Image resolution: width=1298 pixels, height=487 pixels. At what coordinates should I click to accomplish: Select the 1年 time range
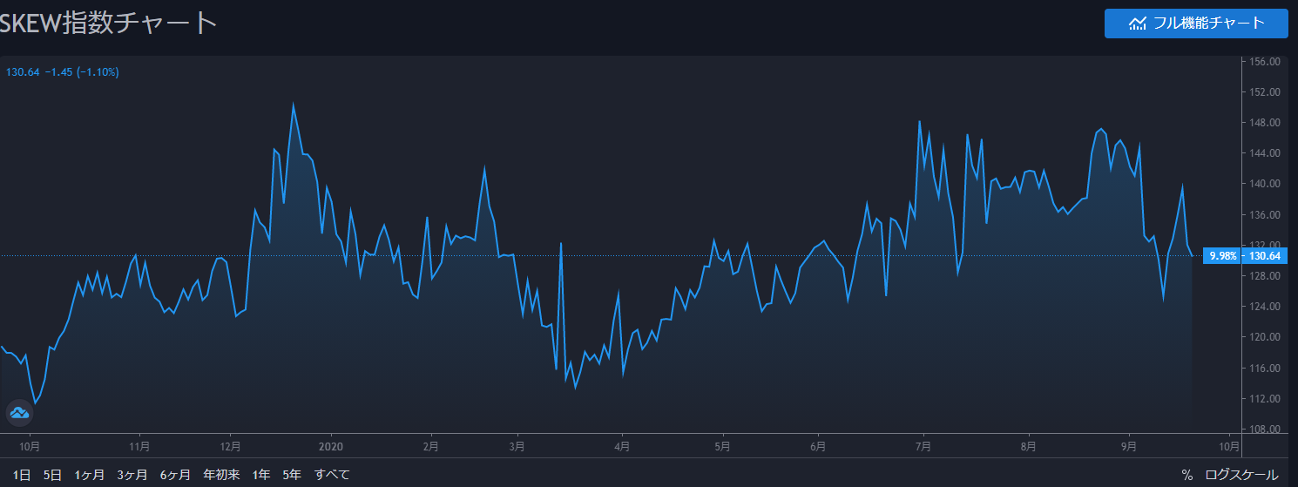click(x=261, y=475)
